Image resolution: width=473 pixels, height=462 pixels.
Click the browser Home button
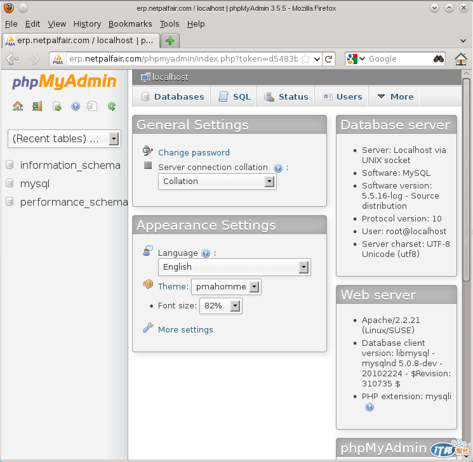[461, 59]
